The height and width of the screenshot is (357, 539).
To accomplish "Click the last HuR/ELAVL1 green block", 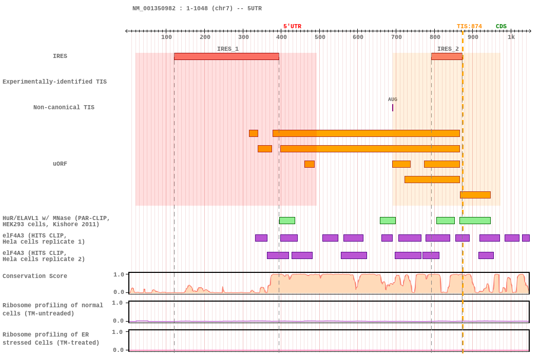I will pyautogui.click(x=475, y=221).
